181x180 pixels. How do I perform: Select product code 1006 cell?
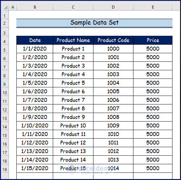(x=113, y=100)
